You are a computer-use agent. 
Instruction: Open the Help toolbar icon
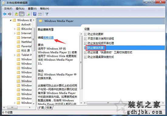pos(35,14)
